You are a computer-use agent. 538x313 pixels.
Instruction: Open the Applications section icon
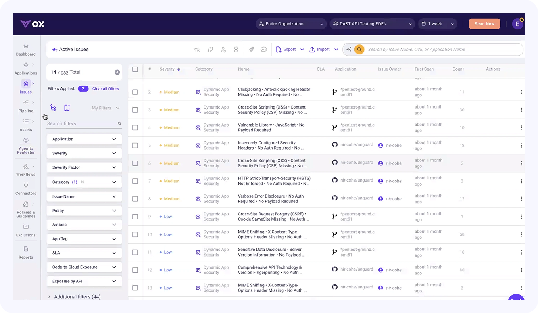(x=26, y=65)
